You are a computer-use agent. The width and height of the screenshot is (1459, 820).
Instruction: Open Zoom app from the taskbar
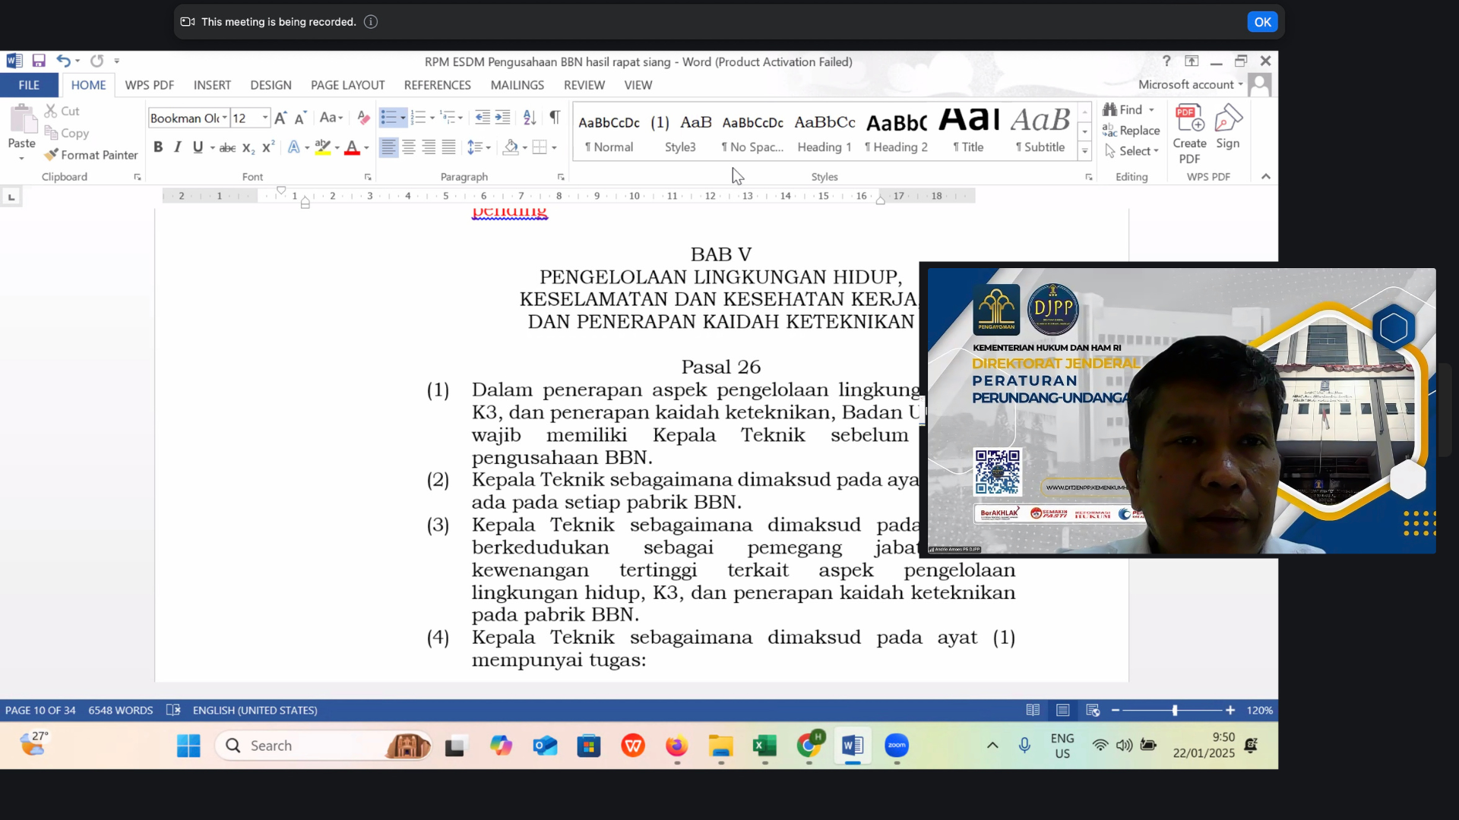point(897,746)
